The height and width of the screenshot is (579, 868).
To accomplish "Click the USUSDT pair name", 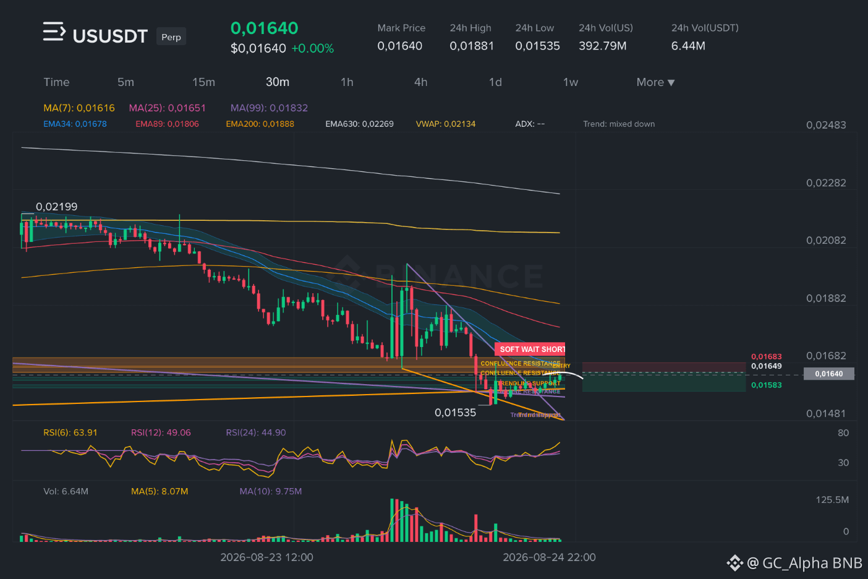I will (110, 36).
